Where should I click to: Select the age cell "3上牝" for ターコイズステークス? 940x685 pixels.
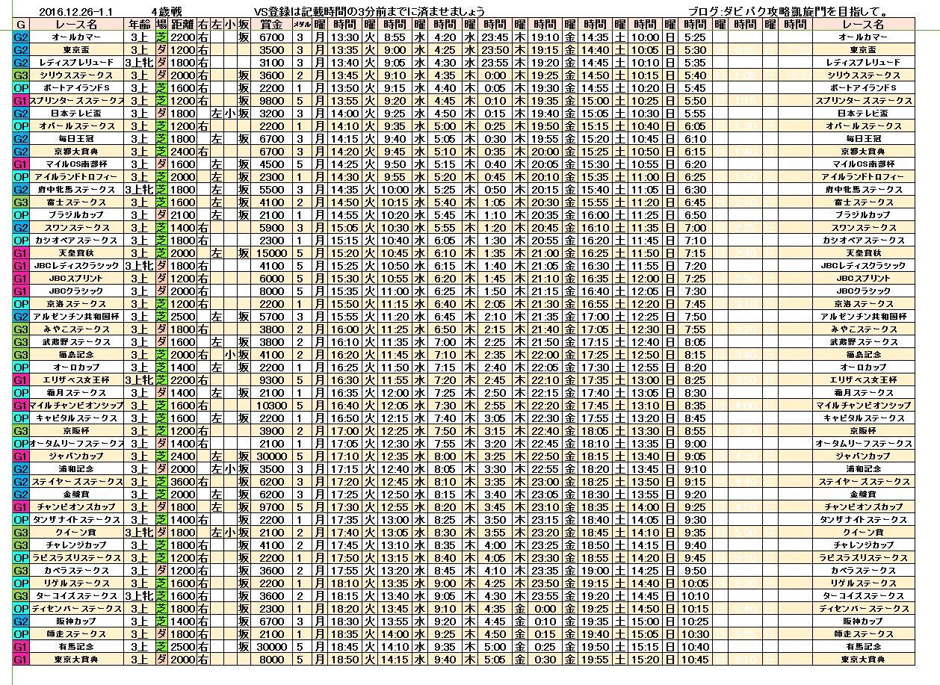[x=139, y=595]
